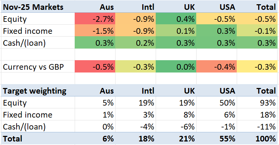The width and height of the screenshot is (279, 145).
Task: Click the Aus Equity -2.7% red cell
Action: [95, 19]
